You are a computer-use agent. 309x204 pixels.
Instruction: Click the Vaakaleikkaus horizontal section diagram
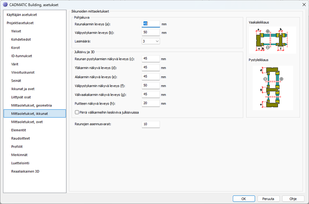point(272,40)
